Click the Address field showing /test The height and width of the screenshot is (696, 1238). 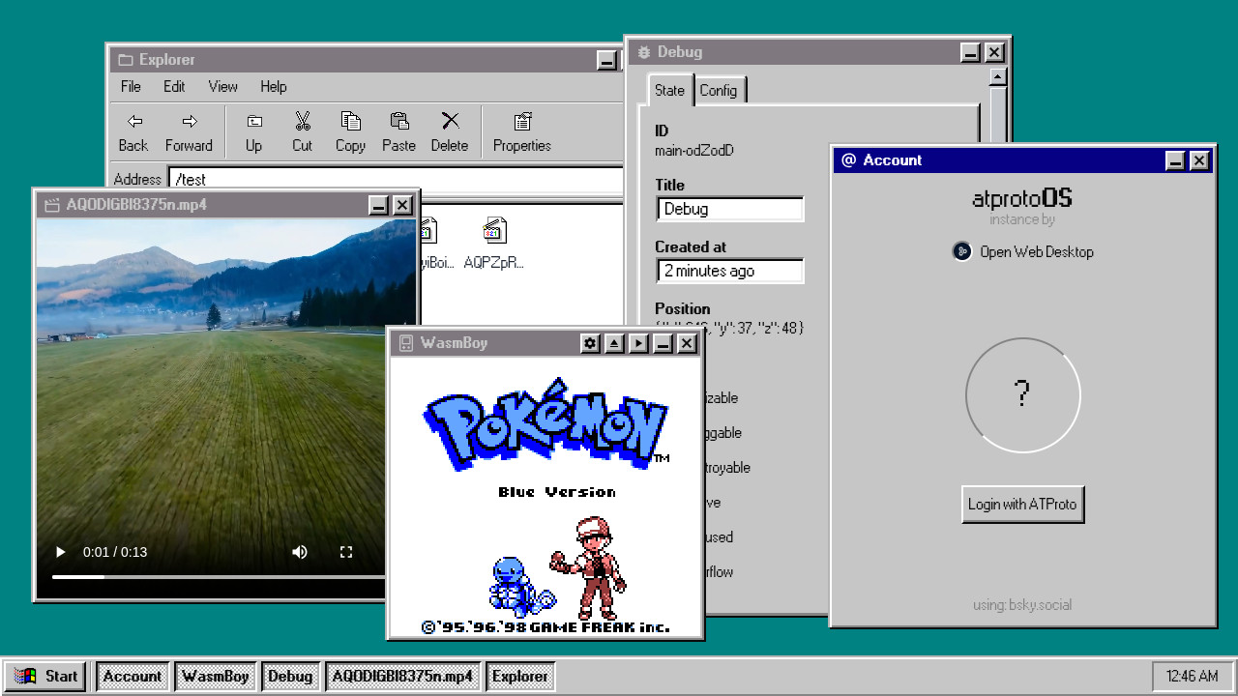[x=395, y=180]
